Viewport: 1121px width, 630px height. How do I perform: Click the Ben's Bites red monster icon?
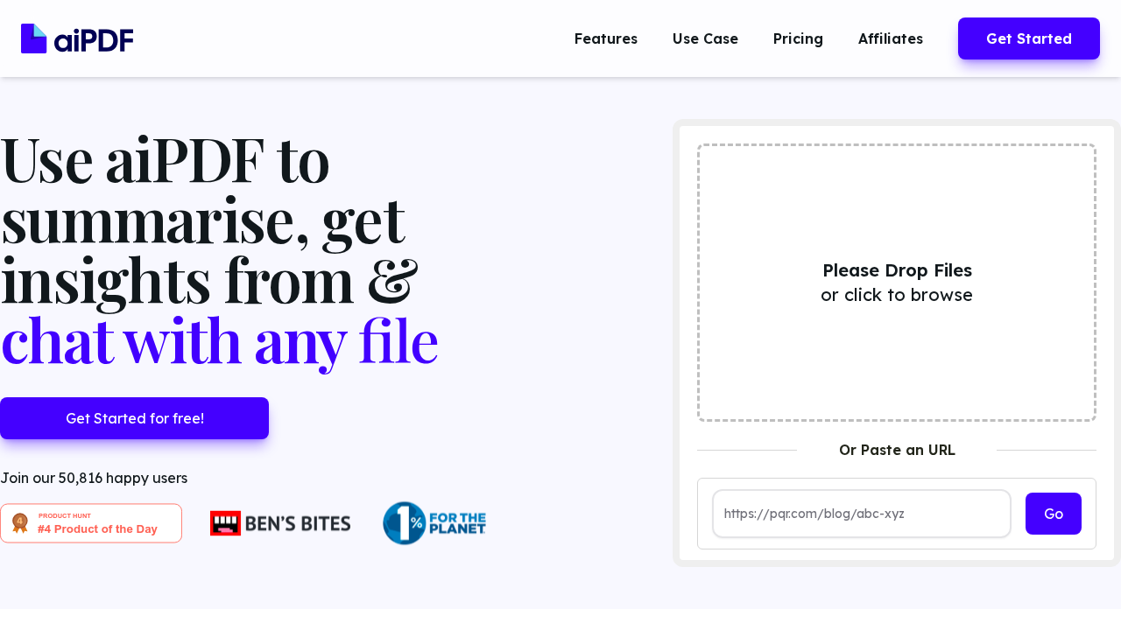point(225,523)
